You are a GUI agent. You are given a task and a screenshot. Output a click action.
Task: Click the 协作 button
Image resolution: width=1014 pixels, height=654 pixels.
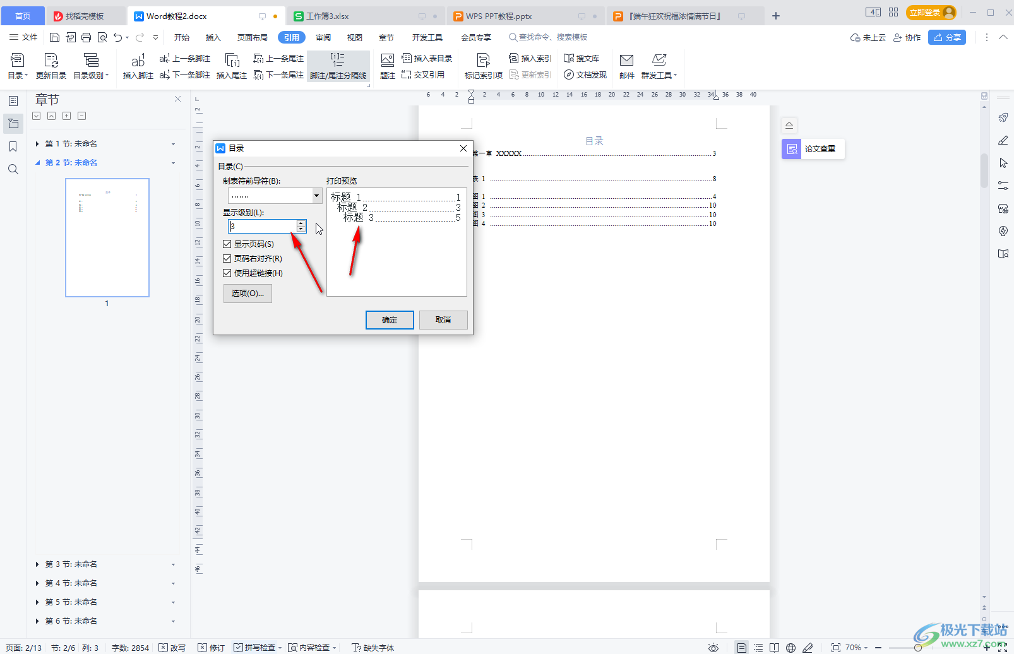pyautogui.click(x=907, y=38)
